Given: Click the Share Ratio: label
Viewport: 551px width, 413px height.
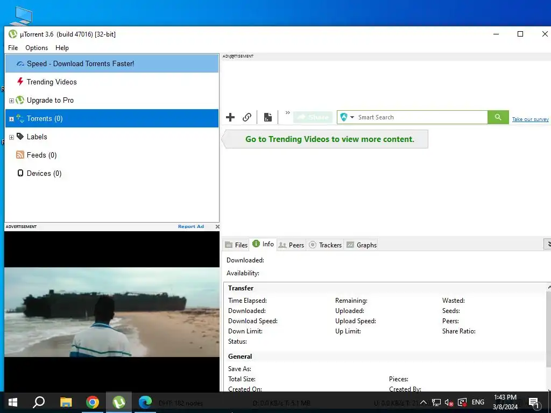Looking at the screenshot, I should pyautogui.click(x=458, y=331).
